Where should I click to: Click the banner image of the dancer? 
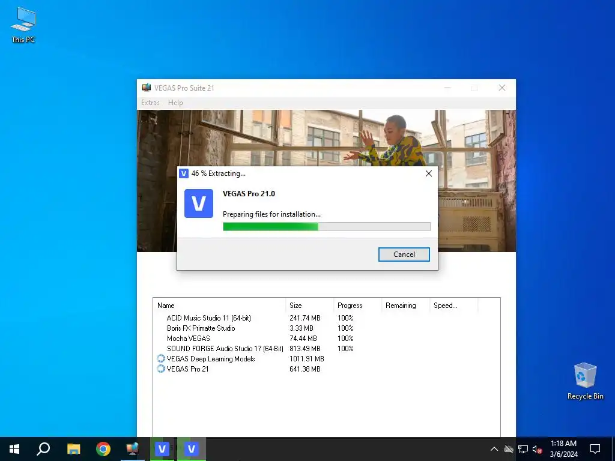(326, 137)
